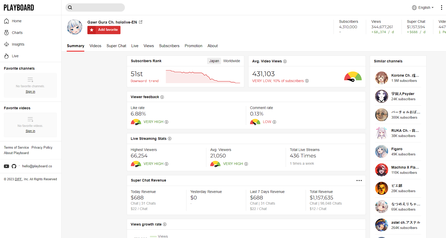Select Worldwide rank toggle
446x238 pixels.
[x=232, y=61]
